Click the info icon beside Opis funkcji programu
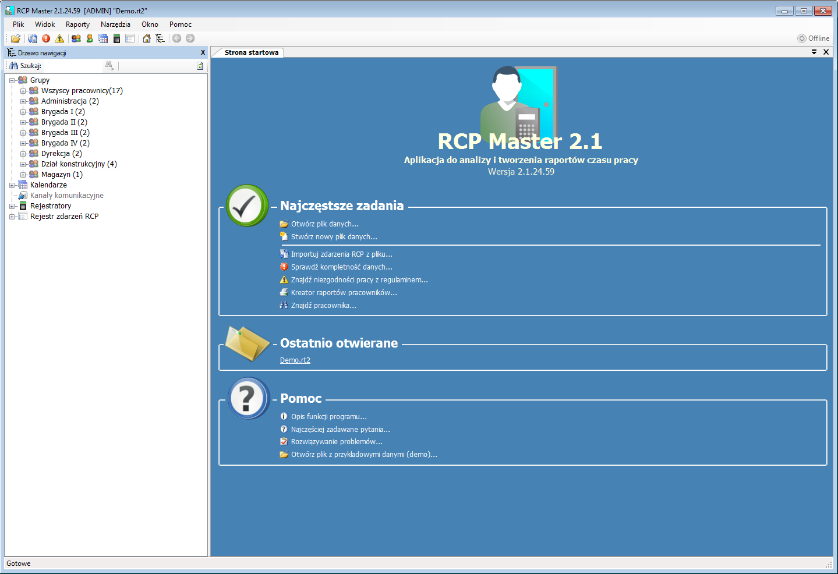 284,416
